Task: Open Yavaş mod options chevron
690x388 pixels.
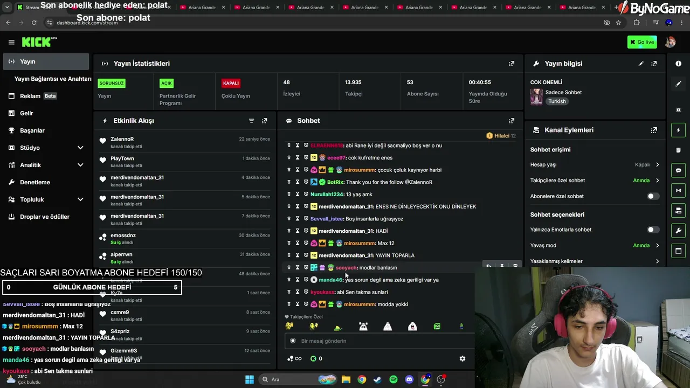Action: tap(657, 245)
